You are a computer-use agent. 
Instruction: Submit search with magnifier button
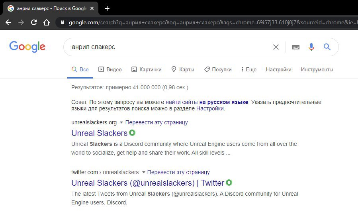[327, 47]
